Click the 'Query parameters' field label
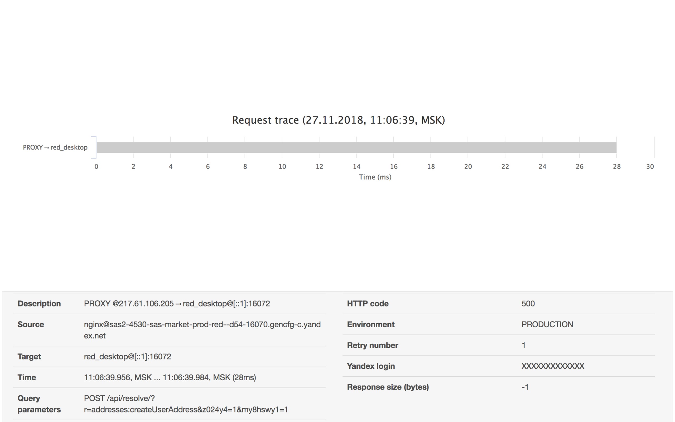 [x=39, y=404]
